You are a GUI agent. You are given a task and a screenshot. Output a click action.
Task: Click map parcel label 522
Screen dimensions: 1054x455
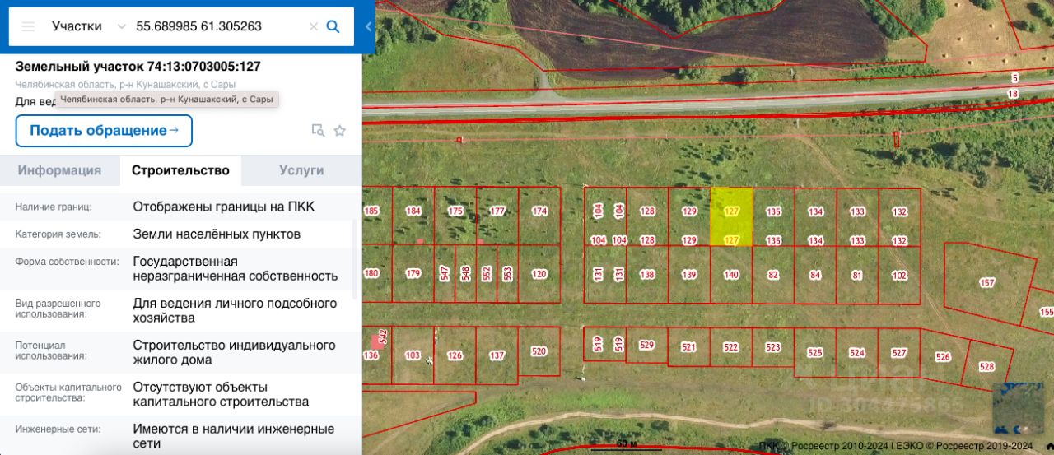[731, 347]
